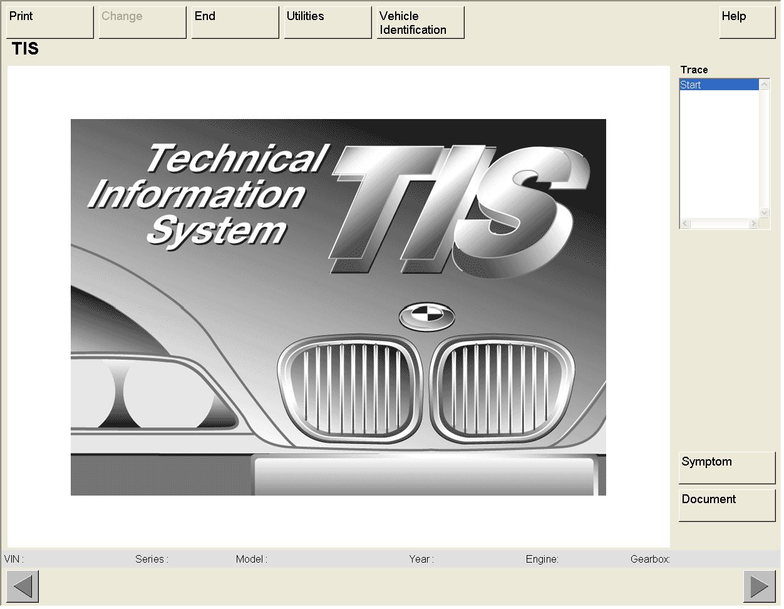Click the Series label in status bar
Image resolution: width=784 pixels, height=609 pixels.
coord(152,559)
